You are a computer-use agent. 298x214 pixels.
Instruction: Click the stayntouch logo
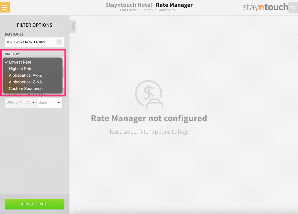tap(265, 7)
